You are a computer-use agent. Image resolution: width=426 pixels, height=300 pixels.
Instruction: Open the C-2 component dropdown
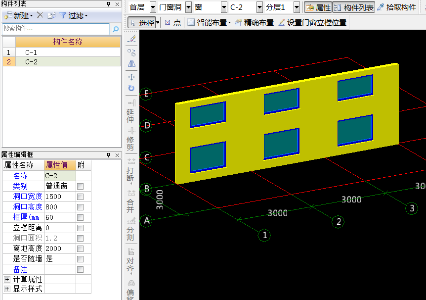pyautogui.click(x=260, y=7)
